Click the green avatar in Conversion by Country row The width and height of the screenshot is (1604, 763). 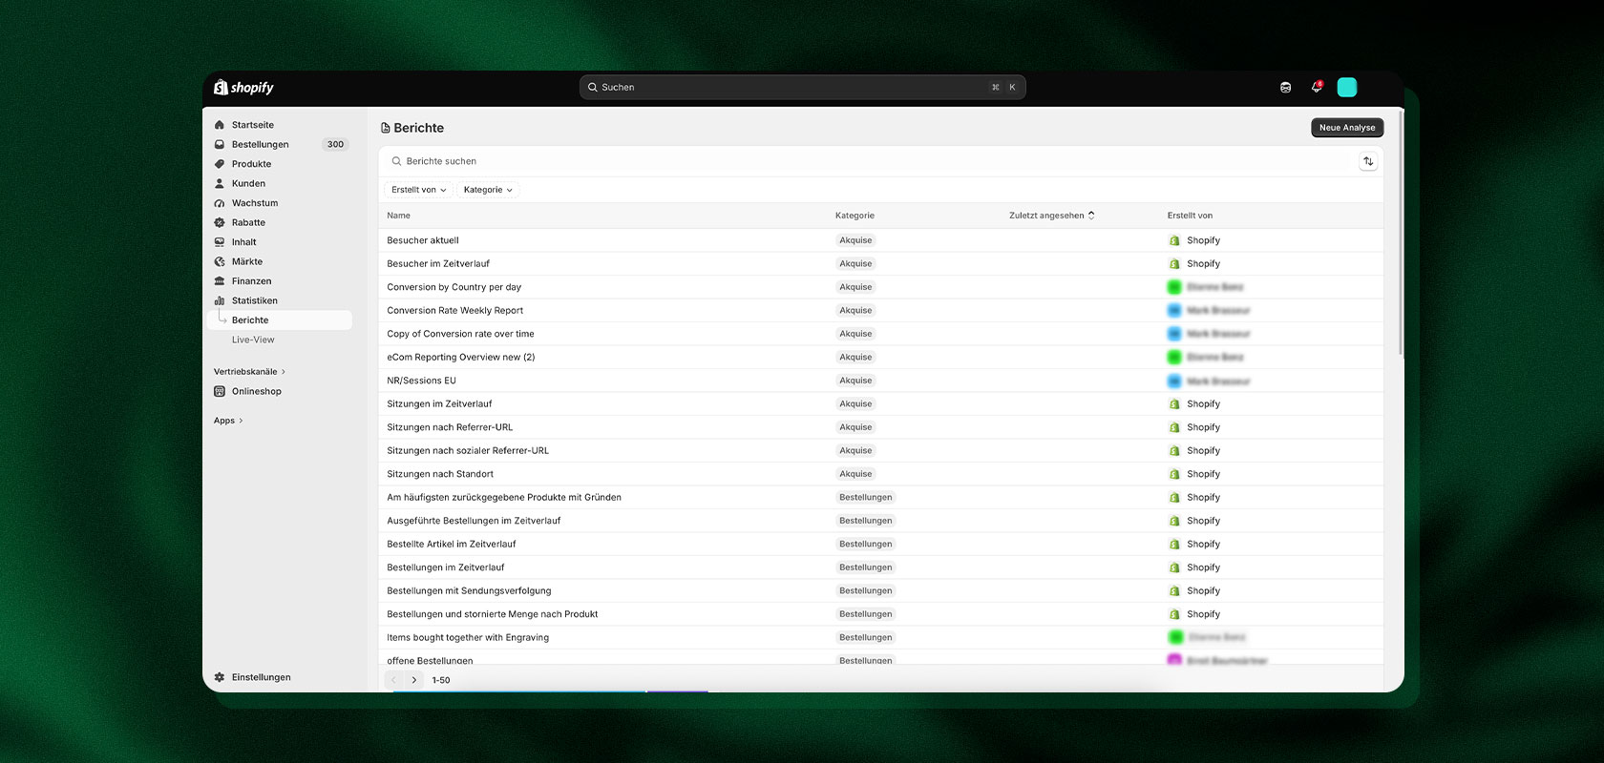(x=1174, y=287)
